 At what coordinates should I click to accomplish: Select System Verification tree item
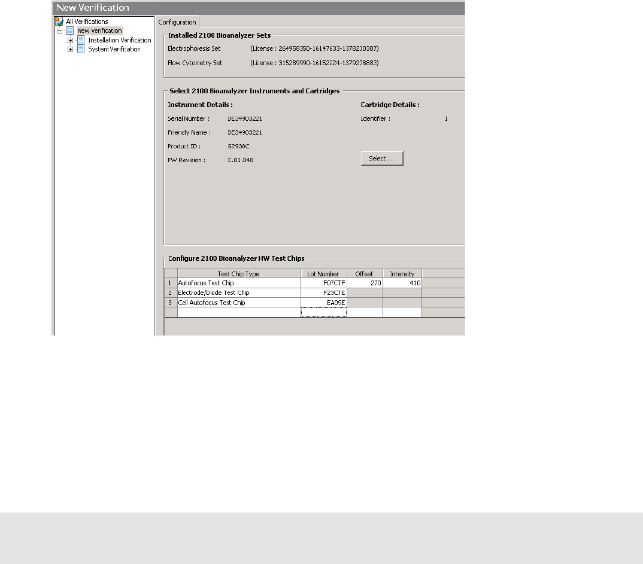point(114,49)
